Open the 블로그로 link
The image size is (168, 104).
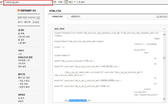tap(27, 22)
